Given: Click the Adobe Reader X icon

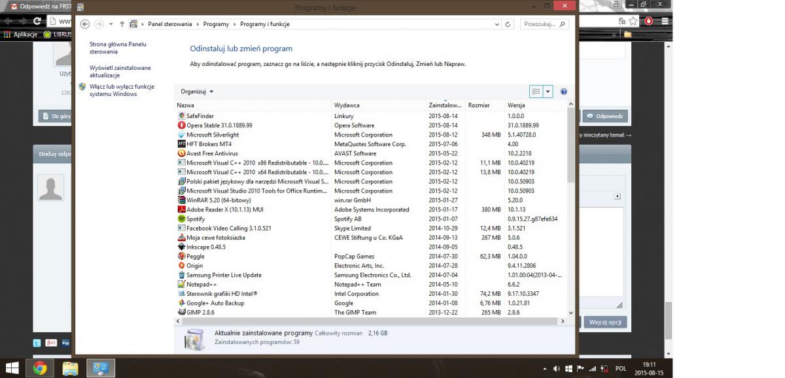Looking at the screenshot, I should click(x=181, y=210).
